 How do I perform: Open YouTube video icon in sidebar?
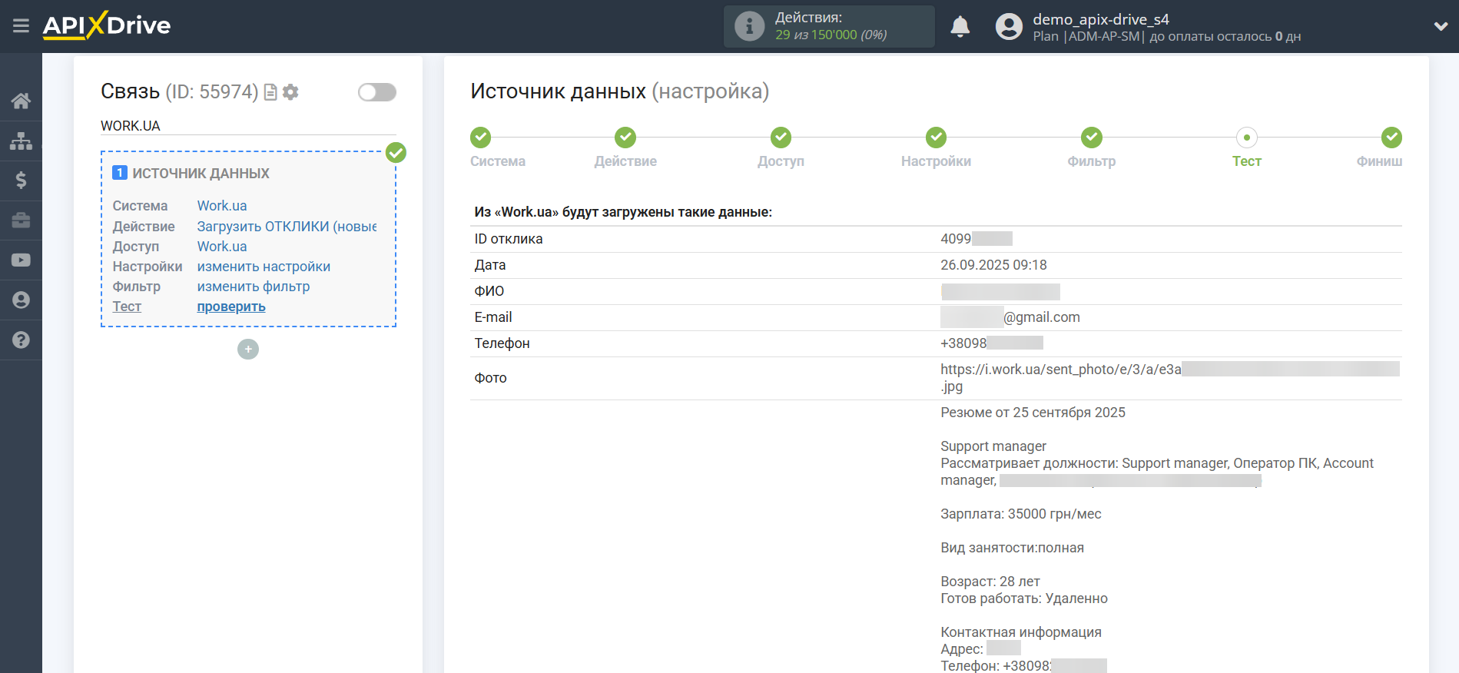21,260
